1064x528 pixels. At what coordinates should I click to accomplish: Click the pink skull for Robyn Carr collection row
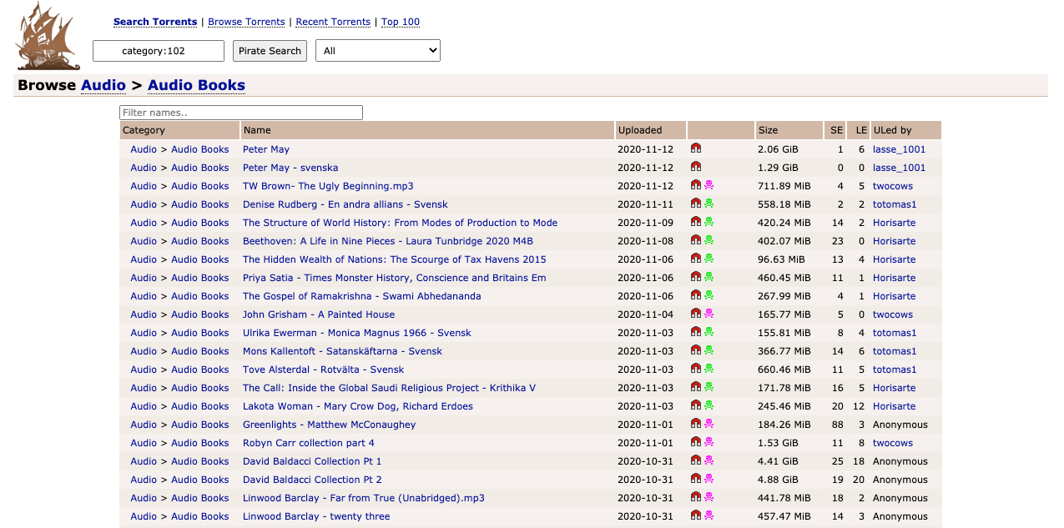click(x=708, y=442)
